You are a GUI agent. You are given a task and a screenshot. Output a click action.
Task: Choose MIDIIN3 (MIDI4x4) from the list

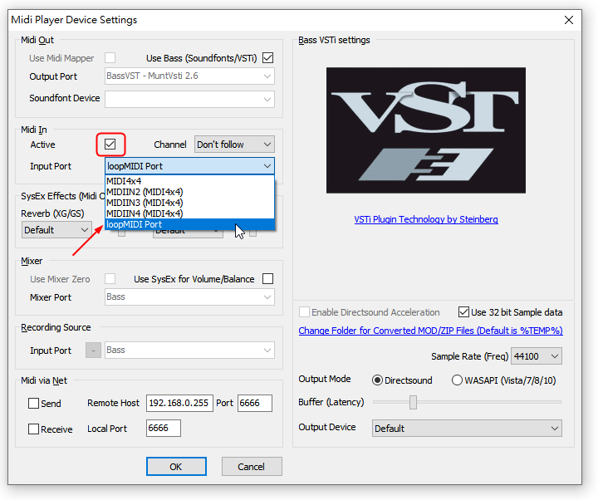coord(189,203)
